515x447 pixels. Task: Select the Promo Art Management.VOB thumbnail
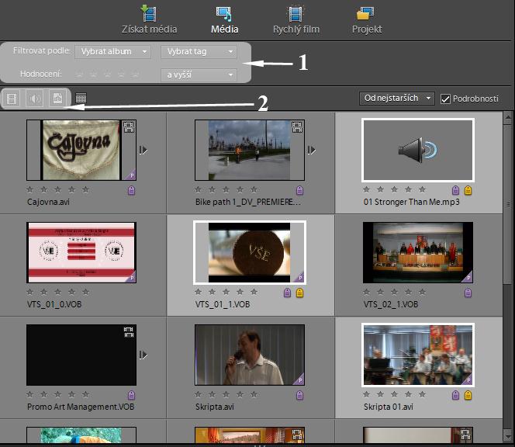click(81, 355)
